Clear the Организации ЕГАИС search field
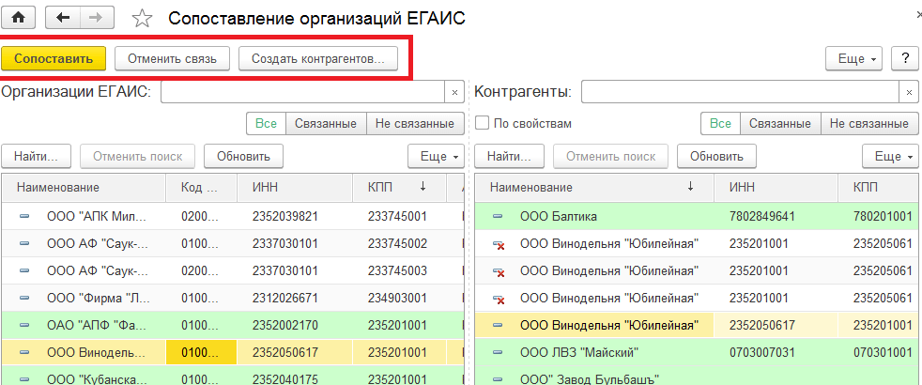 tap(454, 92)
